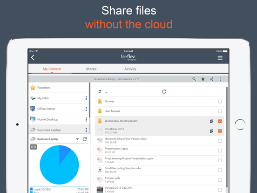The width and height of the screenshot is (257, 193).
Task: Open the Office Server options menu
Action: point(86,109)
